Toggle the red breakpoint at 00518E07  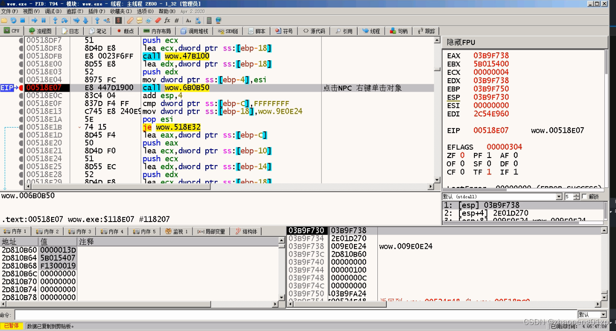(x=21, y=87)
